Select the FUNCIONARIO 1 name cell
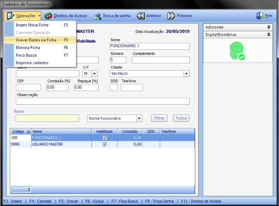The width and height of the screenshot is (279, 206). tap(62, 137)
